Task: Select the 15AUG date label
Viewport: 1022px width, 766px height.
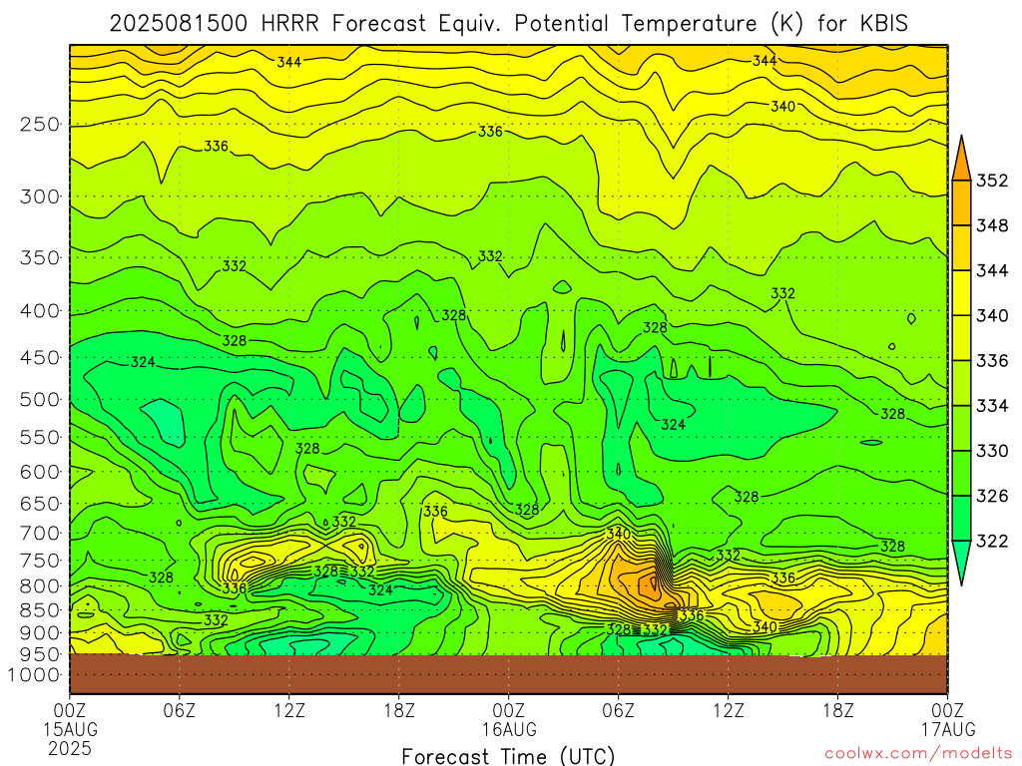Action: click(x=71, y=729)
